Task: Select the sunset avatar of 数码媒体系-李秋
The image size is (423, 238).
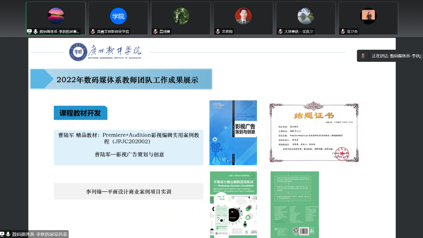Action: click(x=56, y=16)
